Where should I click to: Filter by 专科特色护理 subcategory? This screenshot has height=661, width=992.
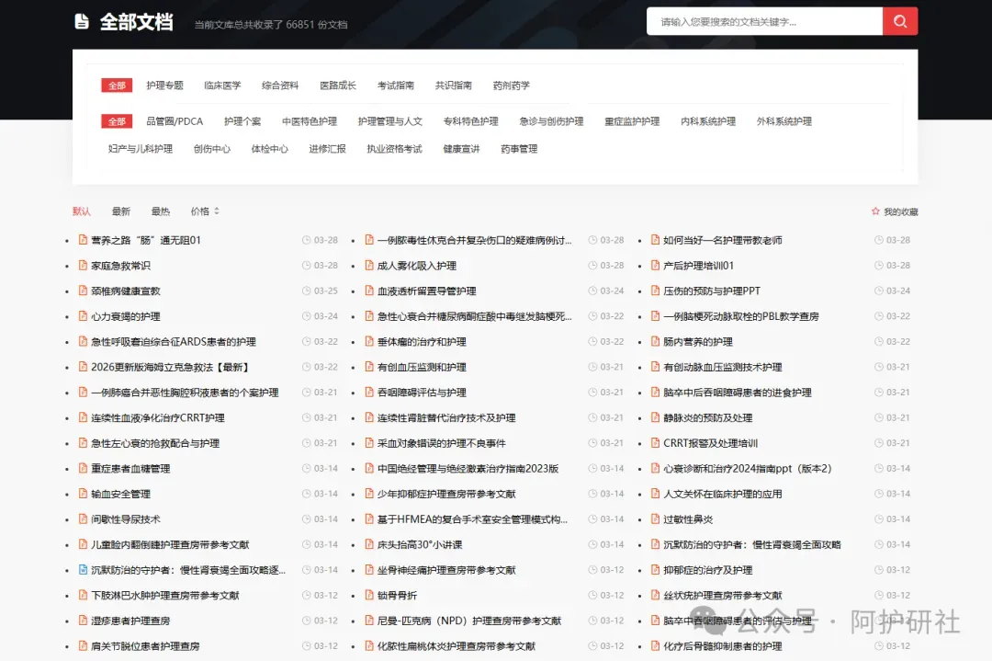[470, 121]
